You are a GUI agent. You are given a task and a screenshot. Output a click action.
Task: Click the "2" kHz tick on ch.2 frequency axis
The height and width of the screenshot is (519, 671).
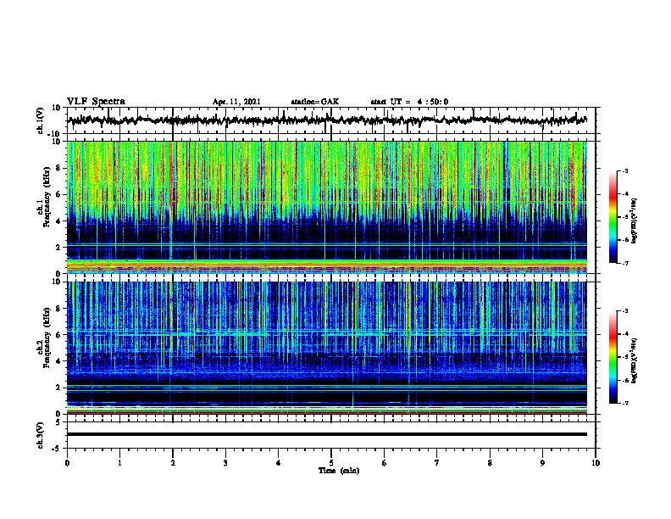coord(58,388)
